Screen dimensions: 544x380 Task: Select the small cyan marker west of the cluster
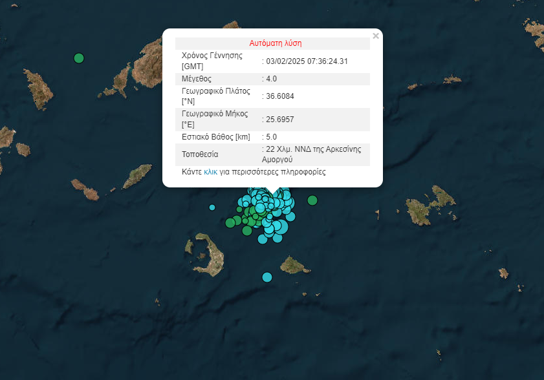(x=212, y=207)
